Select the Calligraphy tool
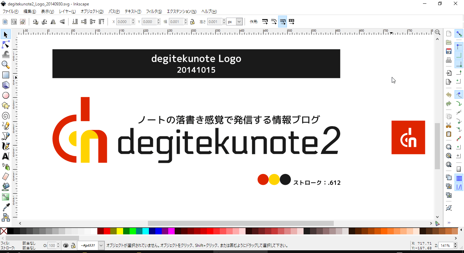 pyautogui.click(x=6, y=146)
